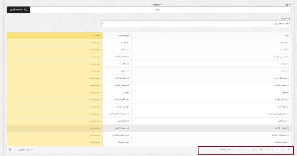The width and height of the screenshot is (297, 156).
Task: Click the مستندات column header
Action: [x=96, y=36]
